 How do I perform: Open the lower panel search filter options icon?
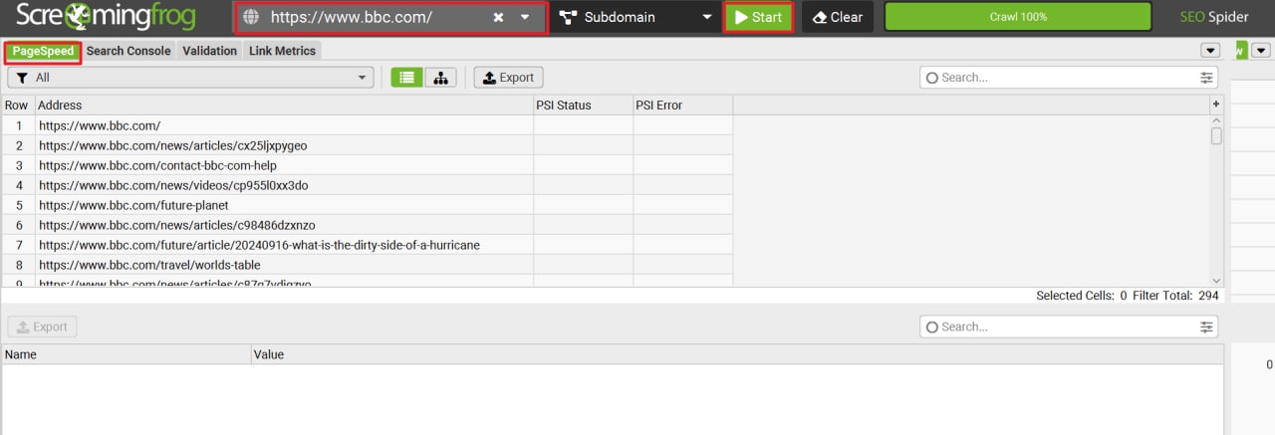1207,326
